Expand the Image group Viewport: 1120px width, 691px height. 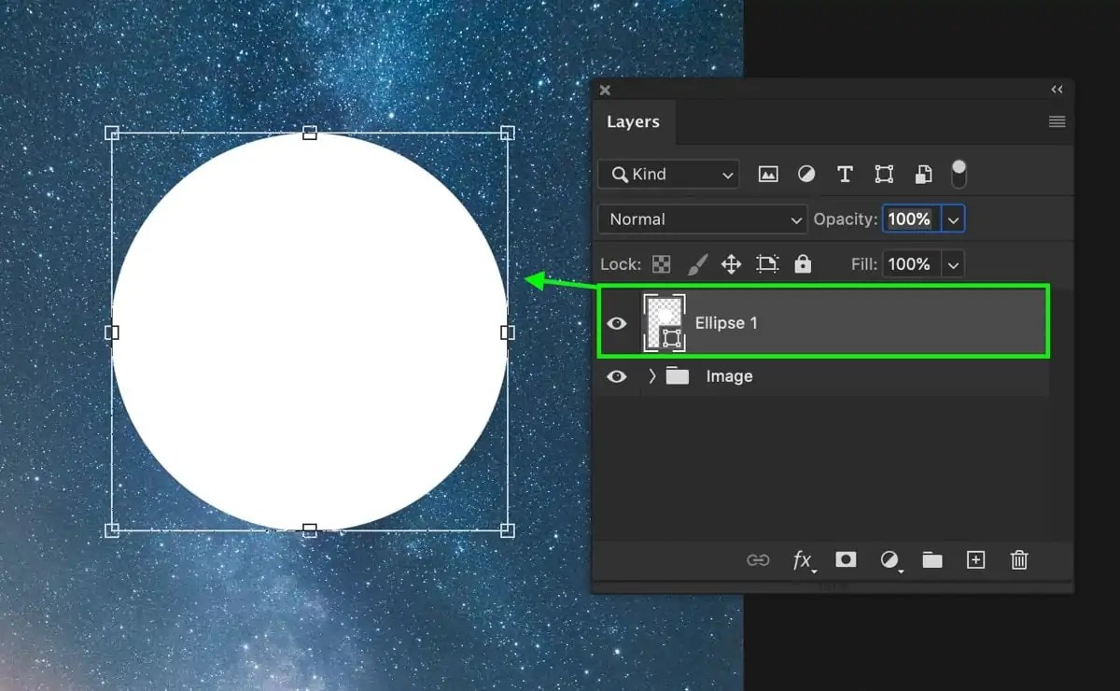click(x=651, y=376)
